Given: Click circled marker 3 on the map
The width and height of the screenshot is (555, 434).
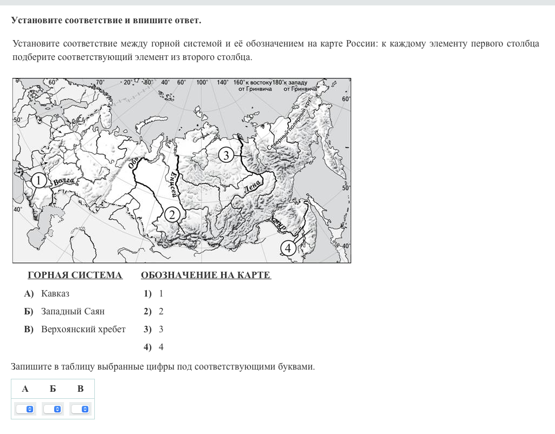Looking at the screenshot, I should point(227,155).
